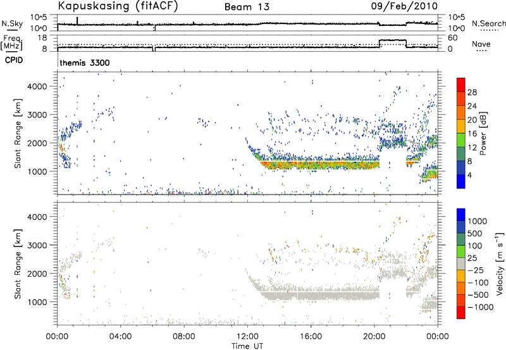The image size is (506, 350).
Task: Click the 18 tick on frequency axis
Action: tap(42, 38)
